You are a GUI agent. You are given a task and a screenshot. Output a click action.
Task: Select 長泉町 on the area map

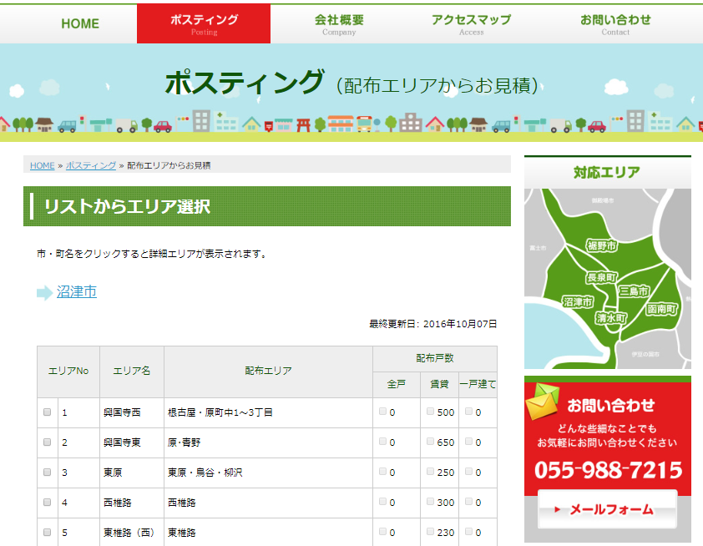[x=601, y=276]
